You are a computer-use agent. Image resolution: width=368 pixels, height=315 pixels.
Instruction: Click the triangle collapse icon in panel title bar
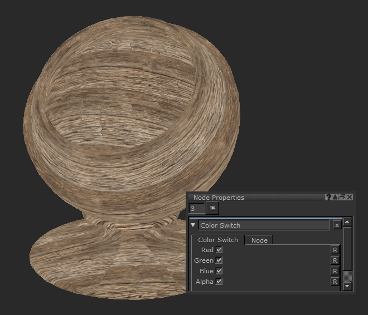pos(336,198)
